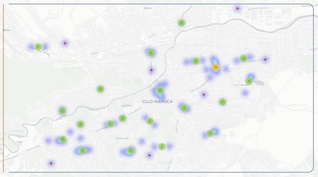Click the Baciu place label

click(7, 30)
